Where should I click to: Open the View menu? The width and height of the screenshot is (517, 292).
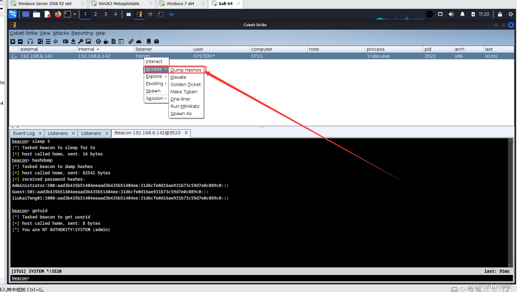[45, 33]
